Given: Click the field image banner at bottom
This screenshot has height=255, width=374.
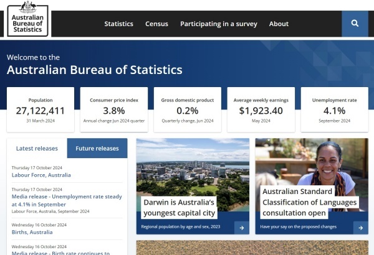Looking at the screenshot, I should (252, 248).
